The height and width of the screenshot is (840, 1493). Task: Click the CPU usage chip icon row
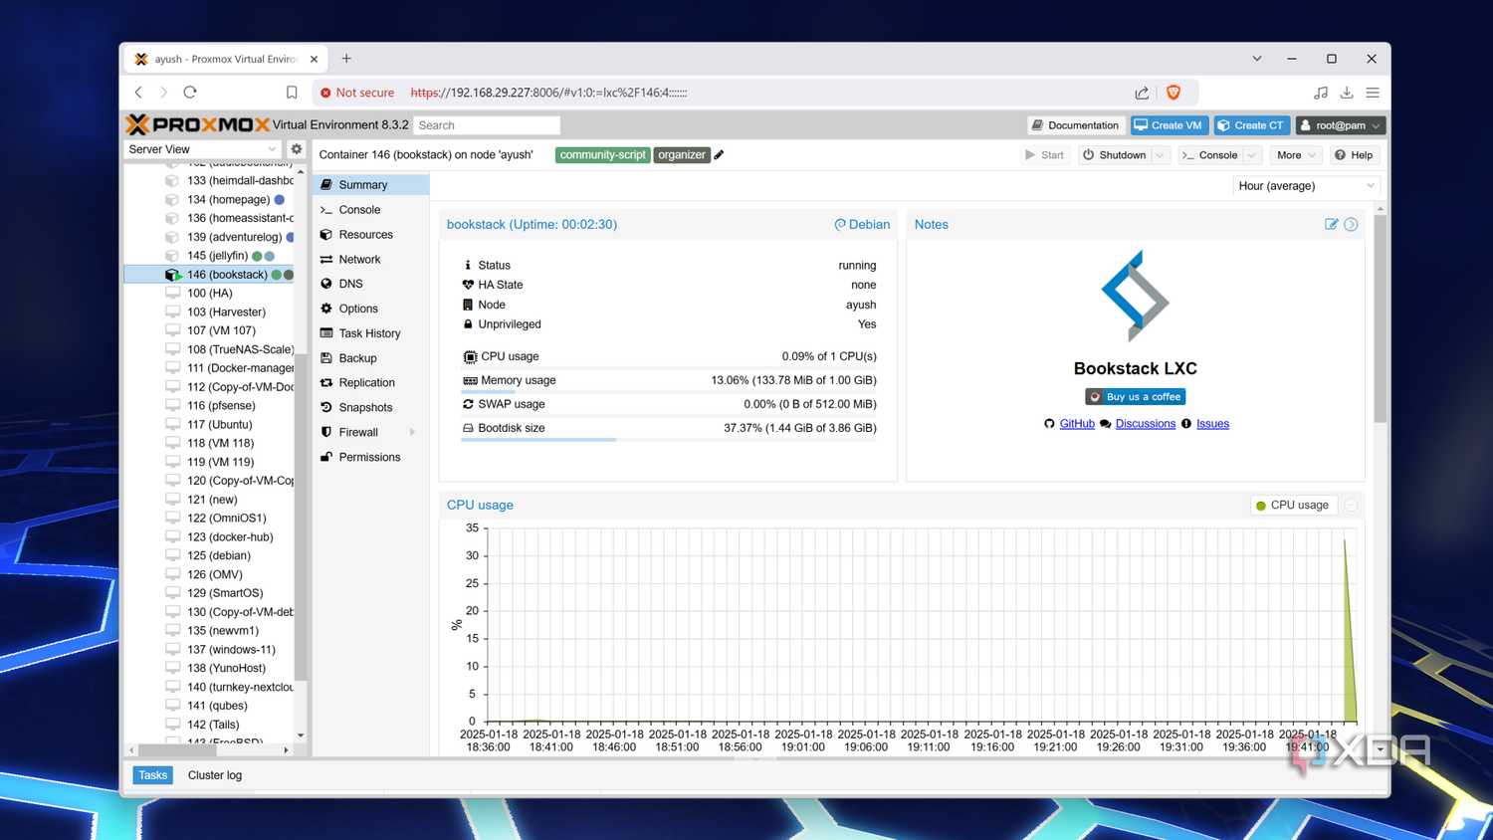[670, 356]
